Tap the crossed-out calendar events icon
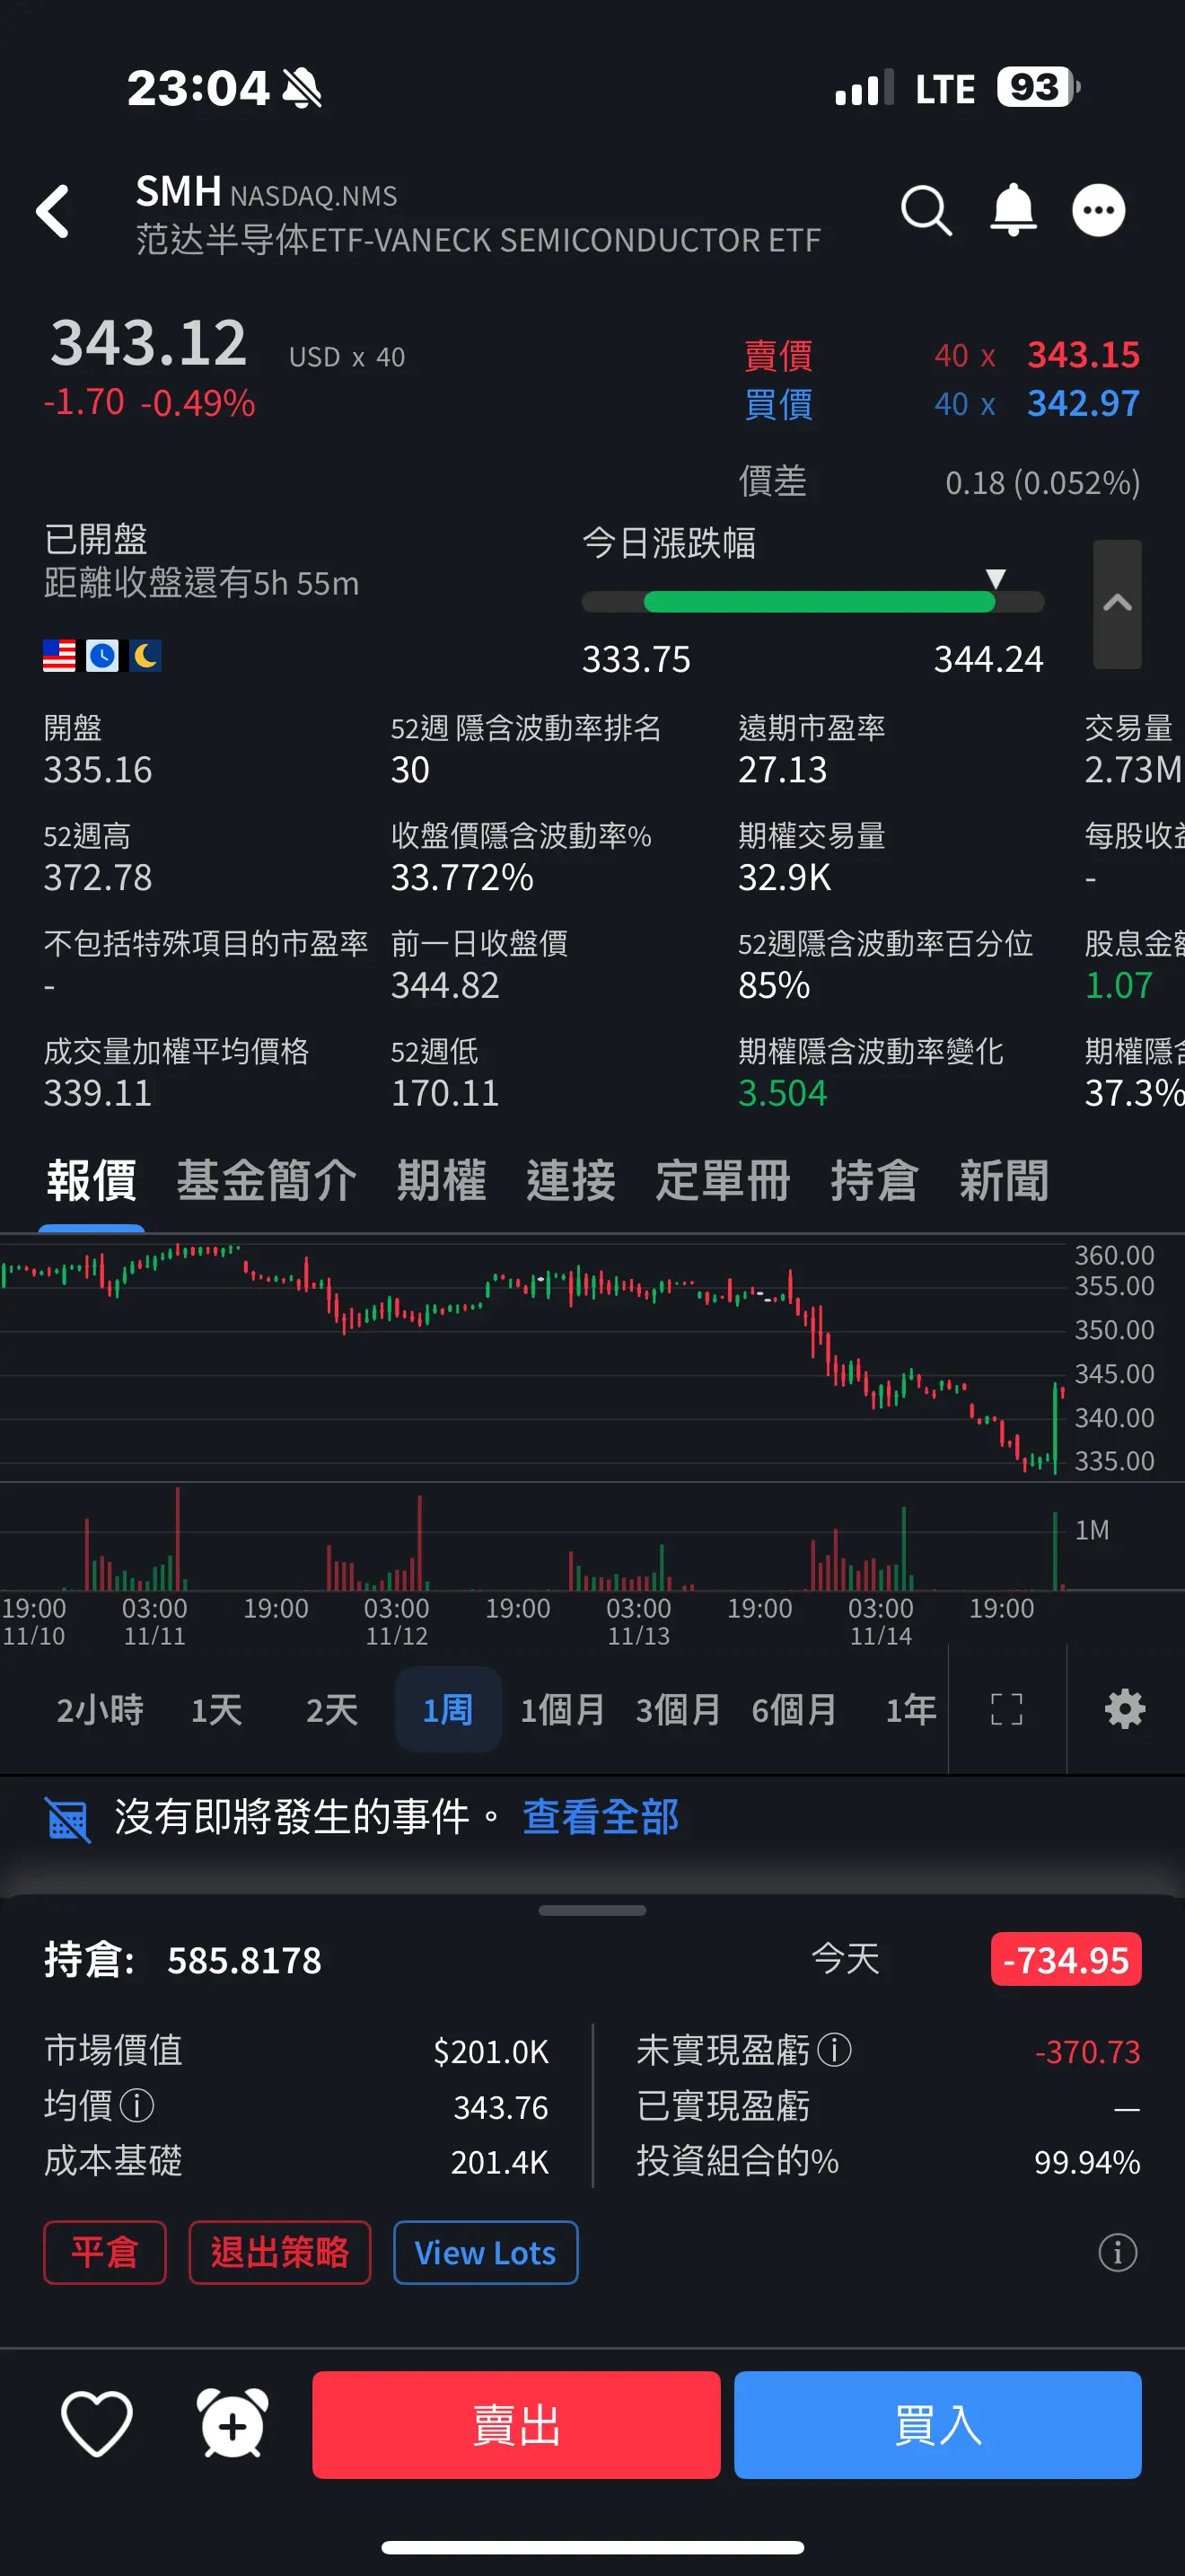Screen dimensions: 1185x2576 (x=68, y=1819)
